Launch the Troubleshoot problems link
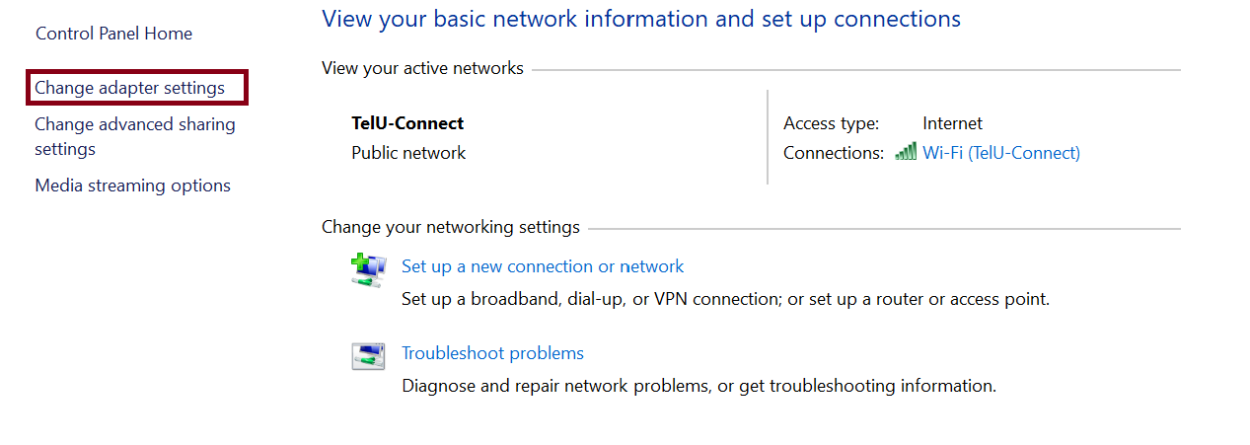The width and height of the screenshot is (1250, 445). point(492,353)
